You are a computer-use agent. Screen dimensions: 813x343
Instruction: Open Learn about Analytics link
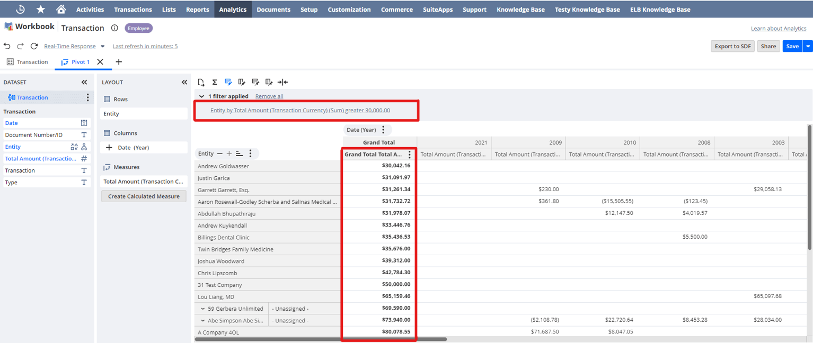tap(779, 29)
